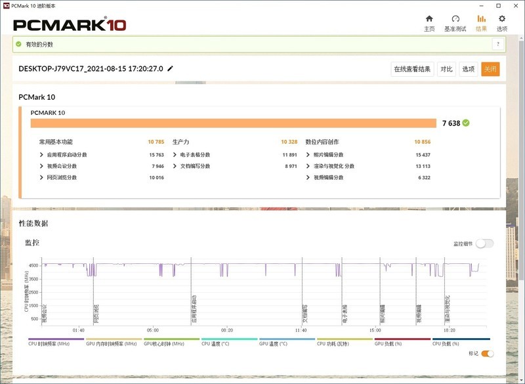525x384 pixels.
Task: Expand the 照片编辑分数 row
Action: pyautogui.click(x=308, y=155)
